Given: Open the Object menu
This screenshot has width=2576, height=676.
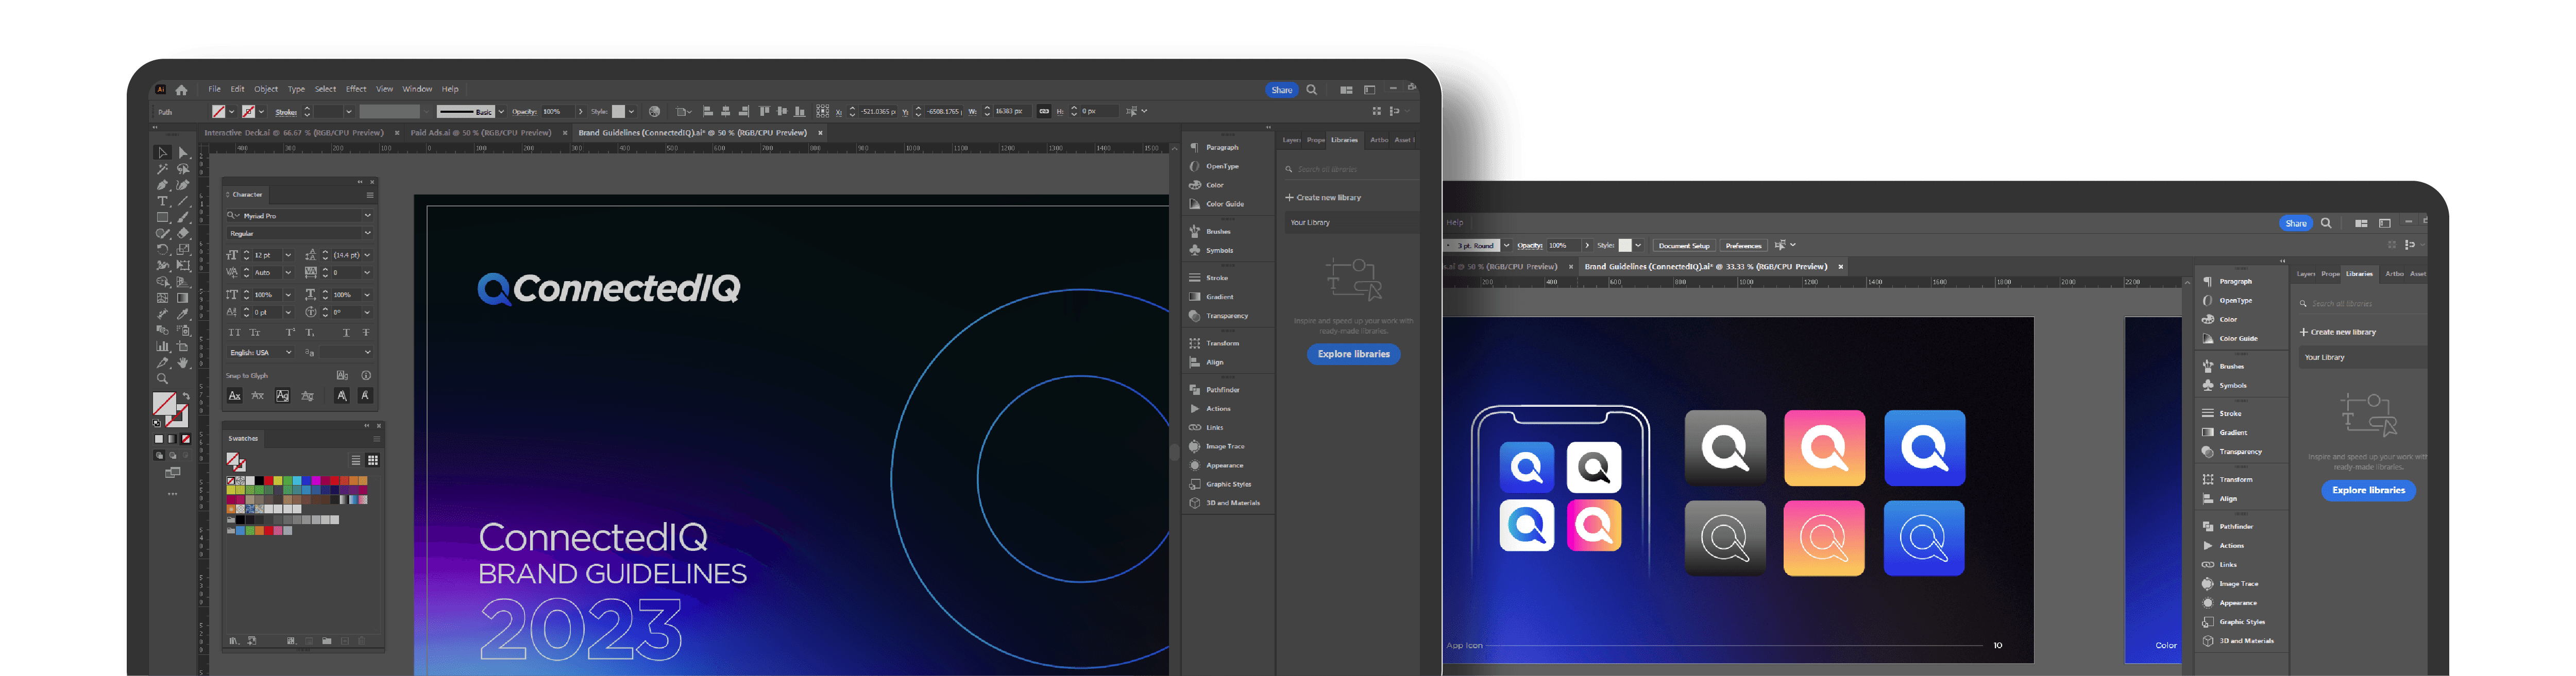Looking at the screenshot, I should coord(266,89).
